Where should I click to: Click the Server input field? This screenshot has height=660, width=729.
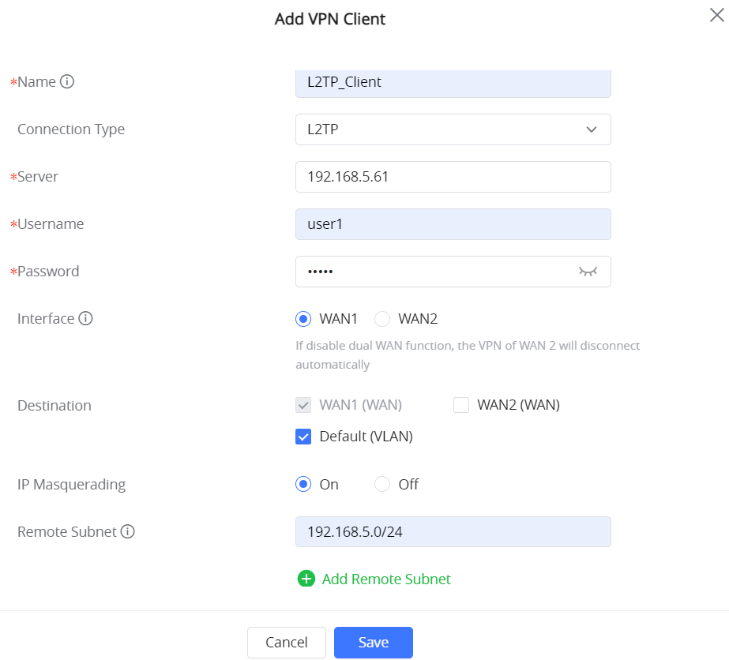453,177
